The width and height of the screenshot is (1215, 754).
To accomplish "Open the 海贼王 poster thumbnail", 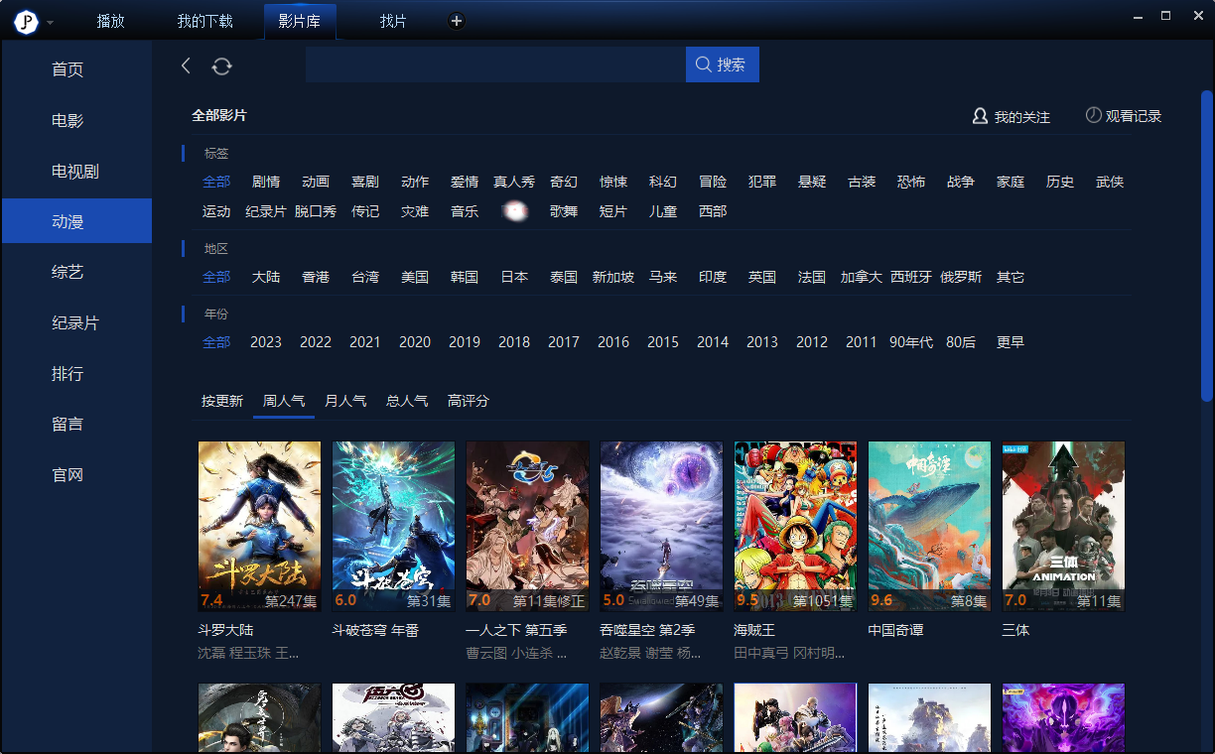I will (795, 526).
